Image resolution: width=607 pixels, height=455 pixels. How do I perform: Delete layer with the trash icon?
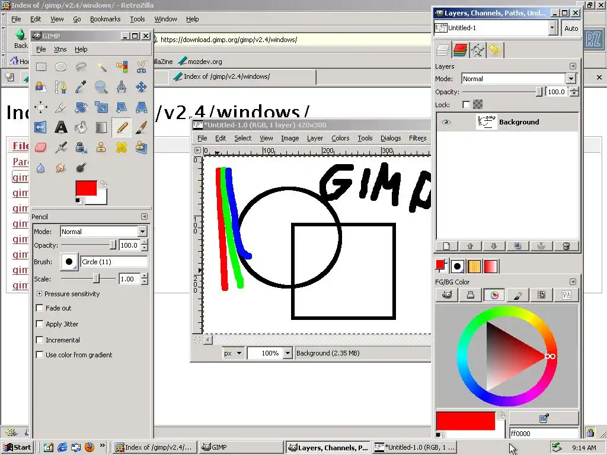(566, 246)
